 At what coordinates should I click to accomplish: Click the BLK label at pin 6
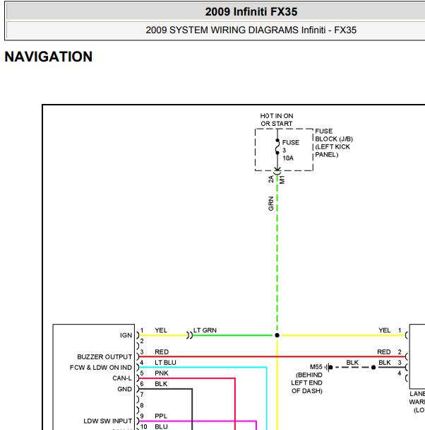(161, 384)
